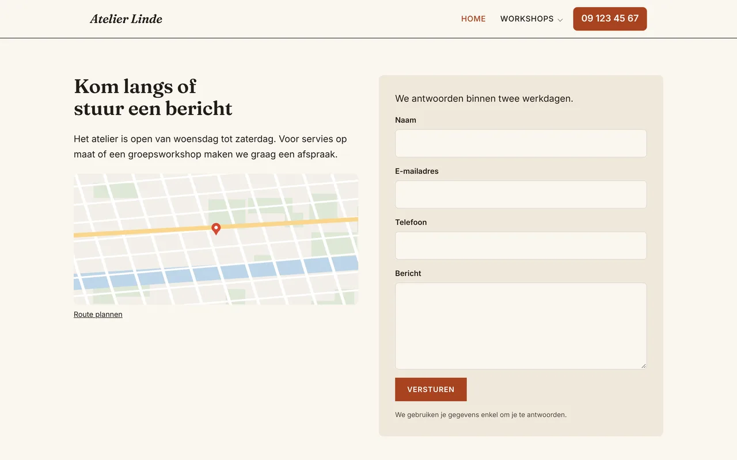Go to the Home nav item
The image size is (737, 460).
473,19
